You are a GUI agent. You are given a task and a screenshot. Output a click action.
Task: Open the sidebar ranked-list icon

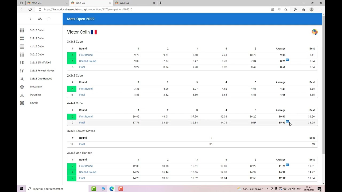click(x=48, y=19)
